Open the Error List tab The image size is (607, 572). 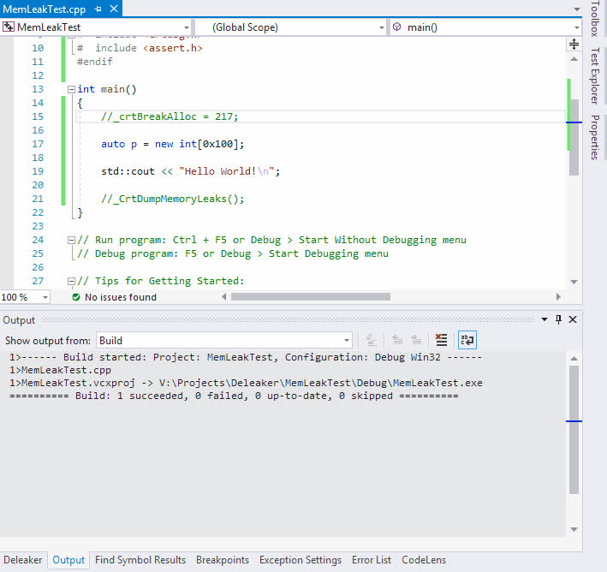pos(371,560)
